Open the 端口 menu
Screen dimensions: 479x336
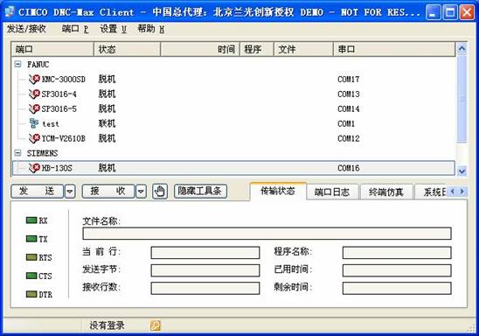click(75, 29)
